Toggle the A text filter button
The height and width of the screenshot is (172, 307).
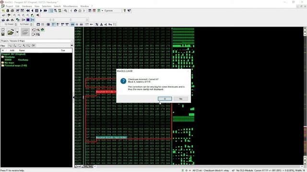(x=14, y=45)
